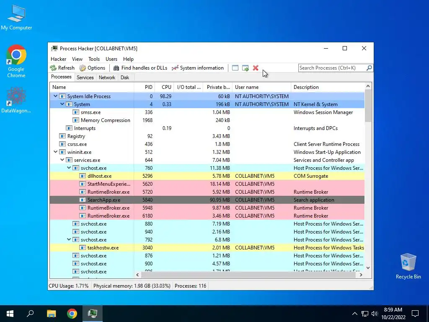Viewport: 429px width, 322px height.
Task: Click the network tray icon
Action: [365, 314]
